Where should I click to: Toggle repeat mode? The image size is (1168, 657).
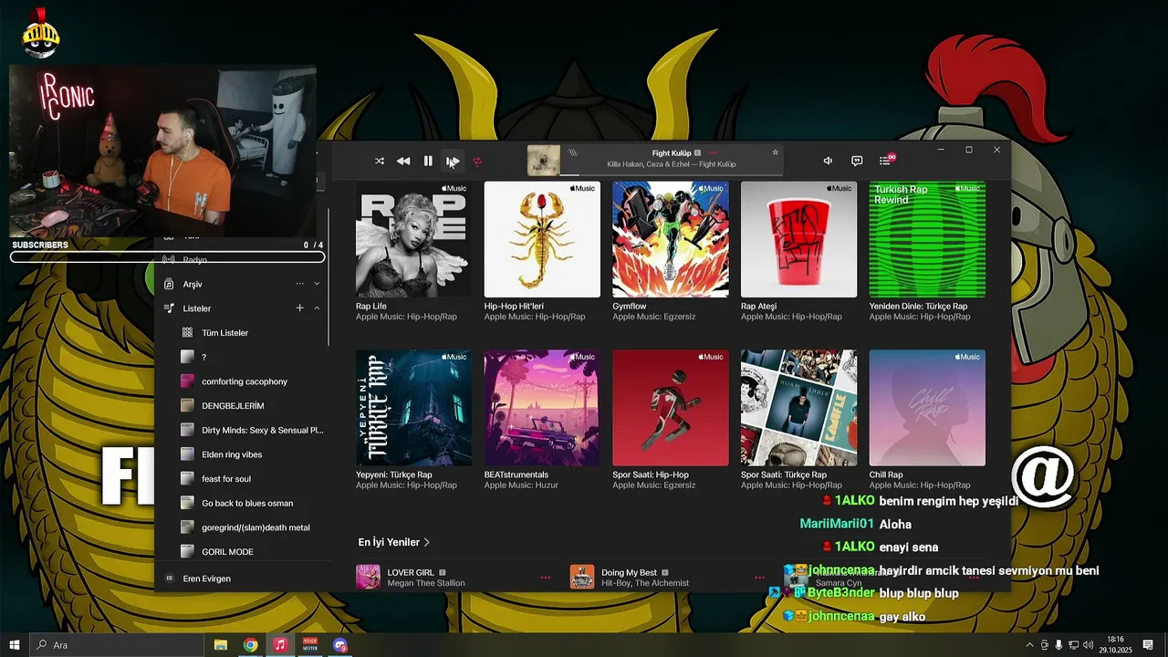point(477,162)
